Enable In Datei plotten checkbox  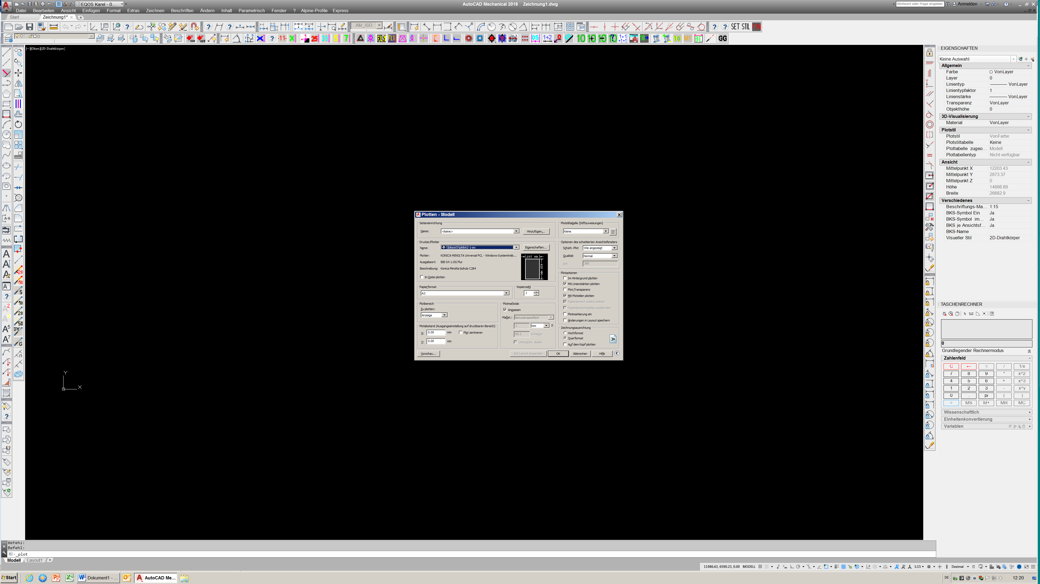tap(422, 277)
